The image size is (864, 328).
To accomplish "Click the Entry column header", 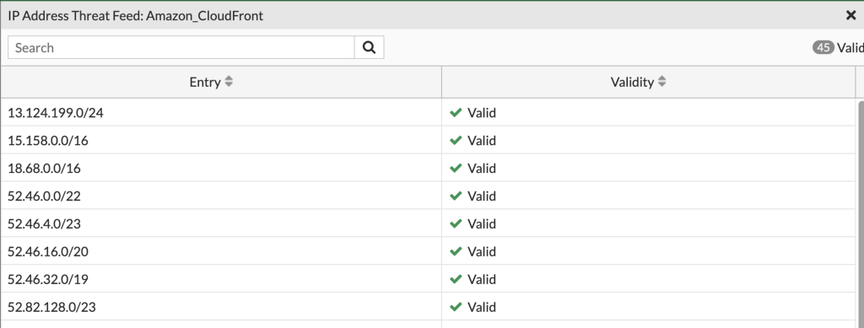I will pos(221,82).
